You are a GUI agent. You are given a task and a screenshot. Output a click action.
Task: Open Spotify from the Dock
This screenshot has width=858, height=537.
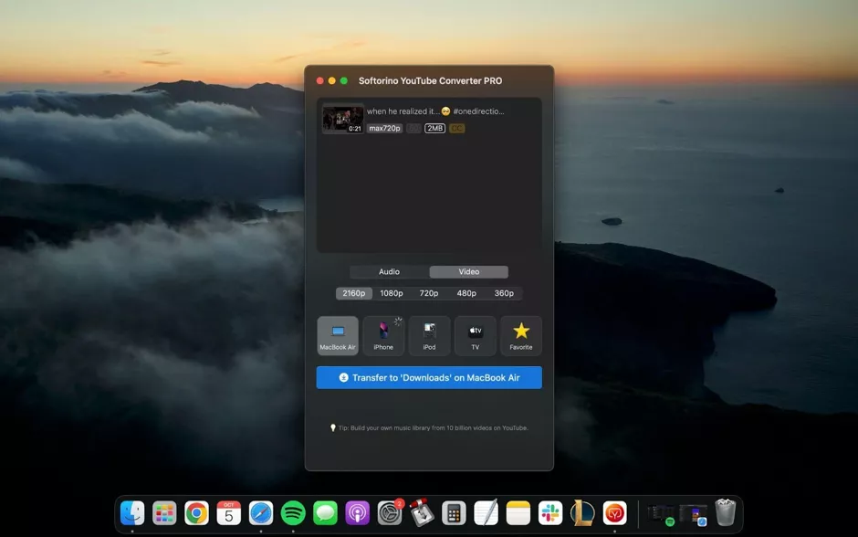click(292, 513)
